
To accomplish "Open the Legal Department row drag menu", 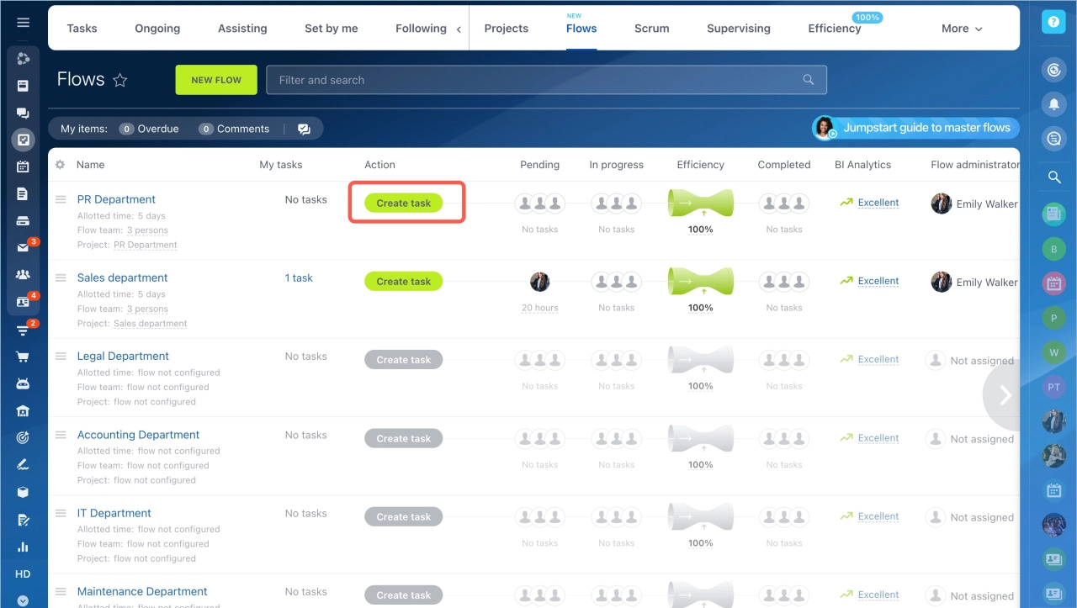I will (61, 357).
